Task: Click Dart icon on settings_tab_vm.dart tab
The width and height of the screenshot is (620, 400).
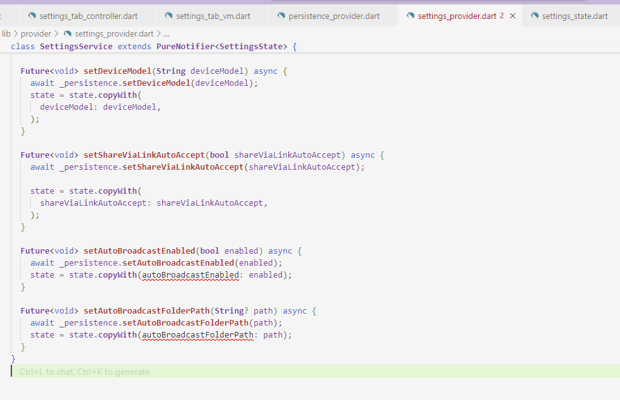Action: pos(169,15)
